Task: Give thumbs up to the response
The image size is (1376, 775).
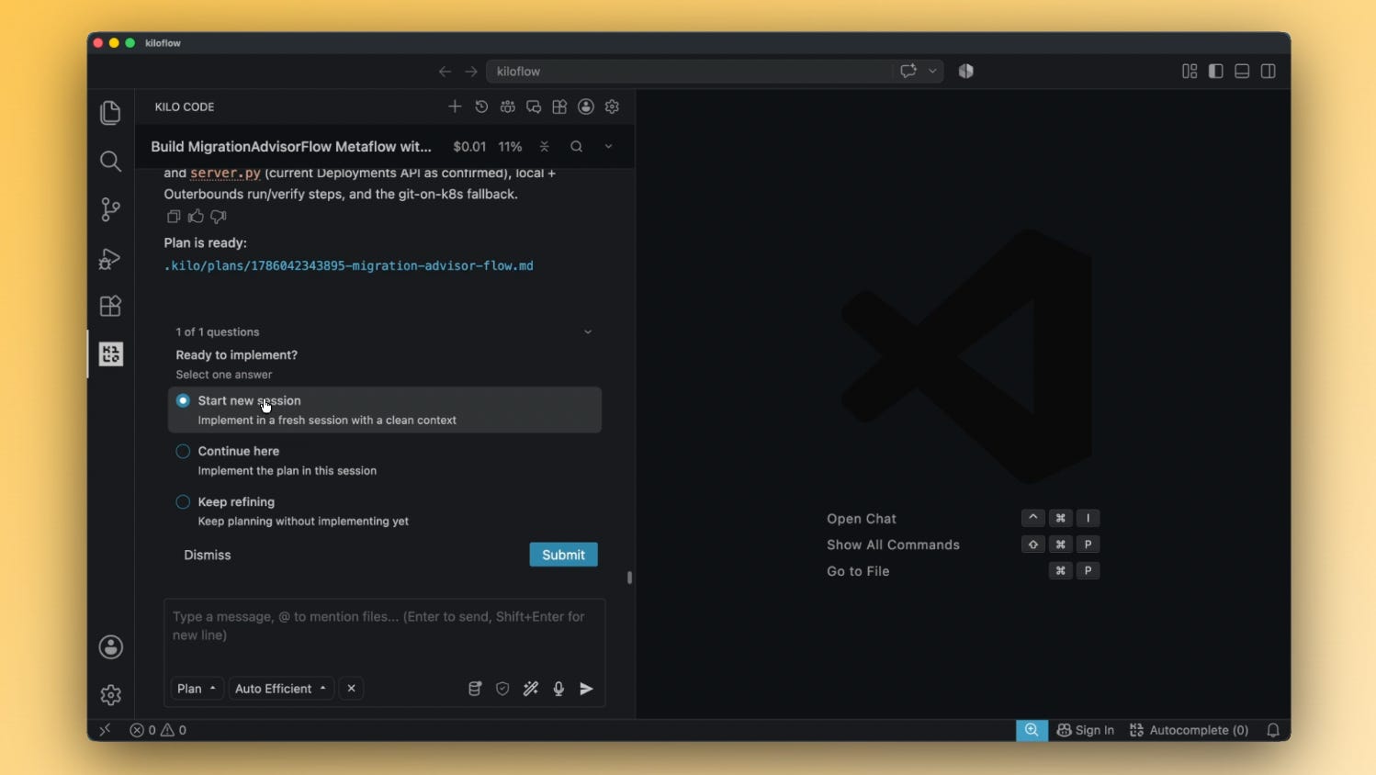Action: [196, 217]
